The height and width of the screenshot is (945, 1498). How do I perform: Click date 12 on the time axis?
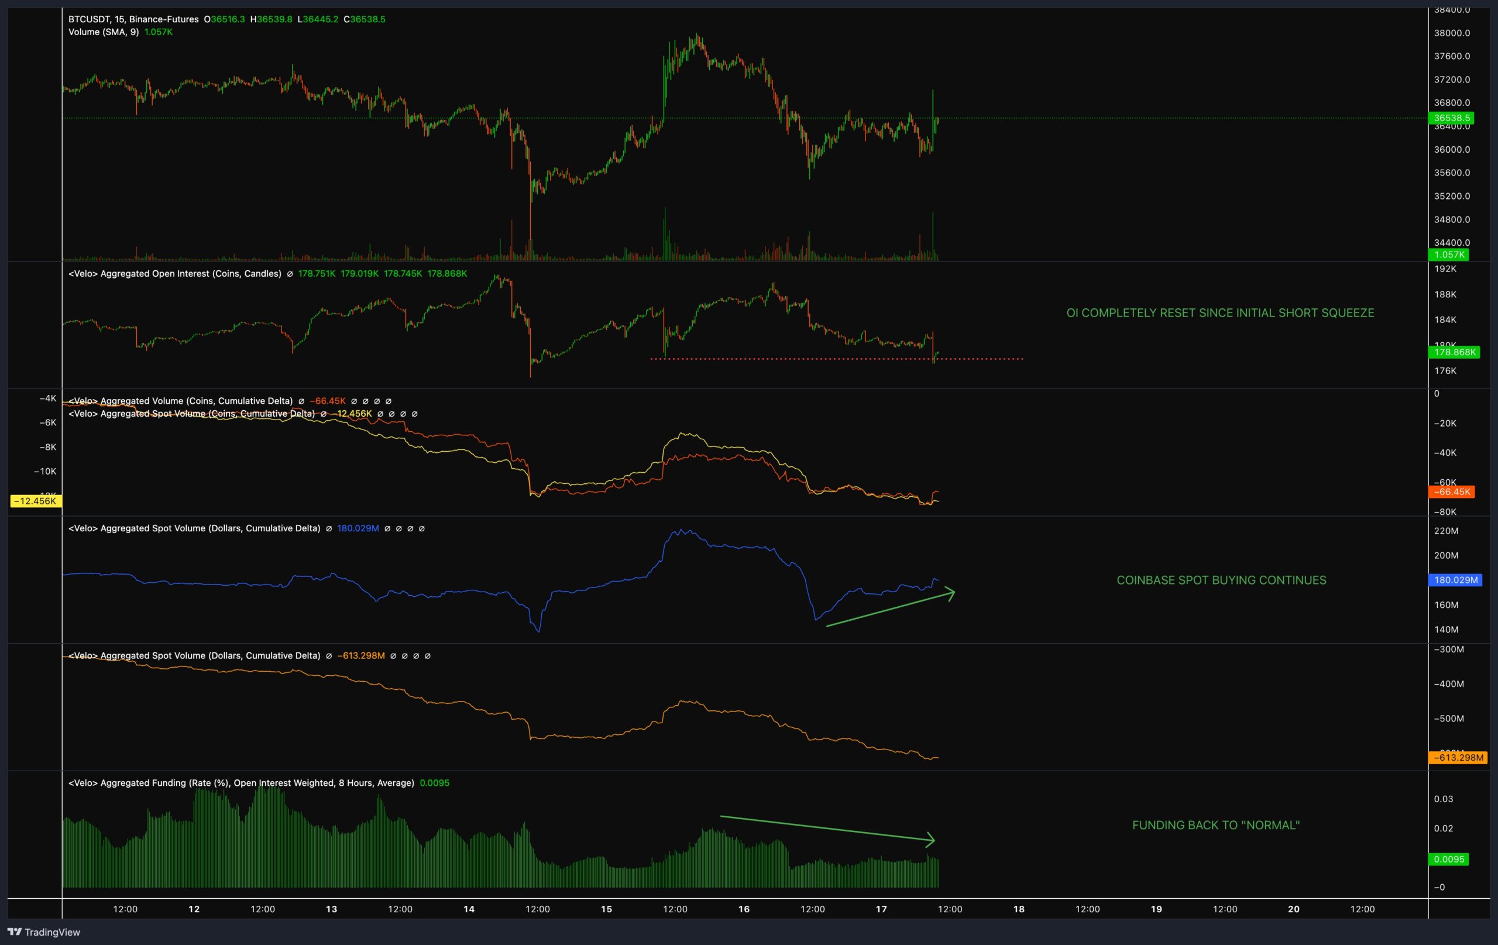click(x=194, y=909)
